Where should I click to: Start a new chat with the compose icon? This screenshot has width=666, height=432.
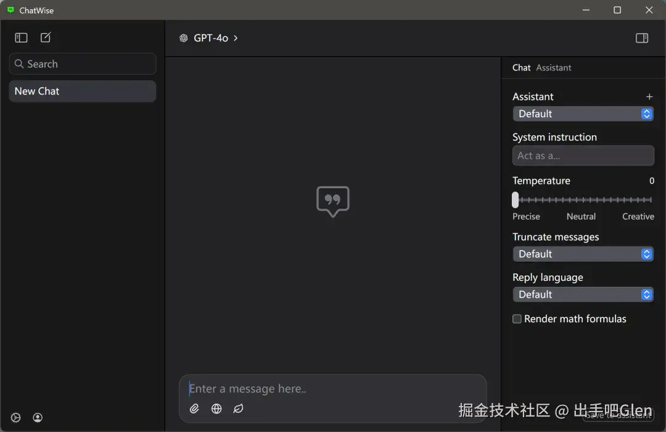pyautogui.click(x=45, y=38)
